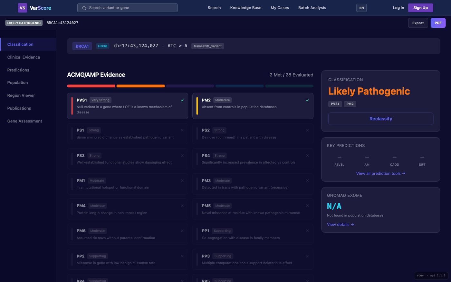Open the Publications section

coord(28,108)
